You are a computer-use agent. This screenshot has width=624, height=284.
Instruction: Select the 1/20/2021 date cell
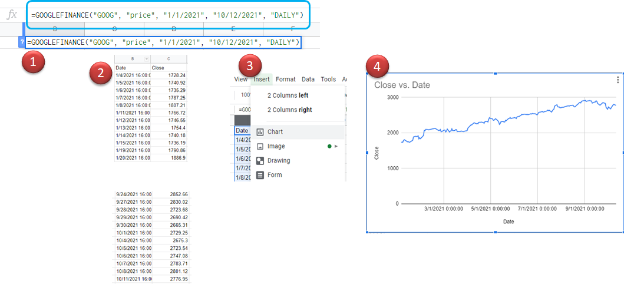click(133, 158)
